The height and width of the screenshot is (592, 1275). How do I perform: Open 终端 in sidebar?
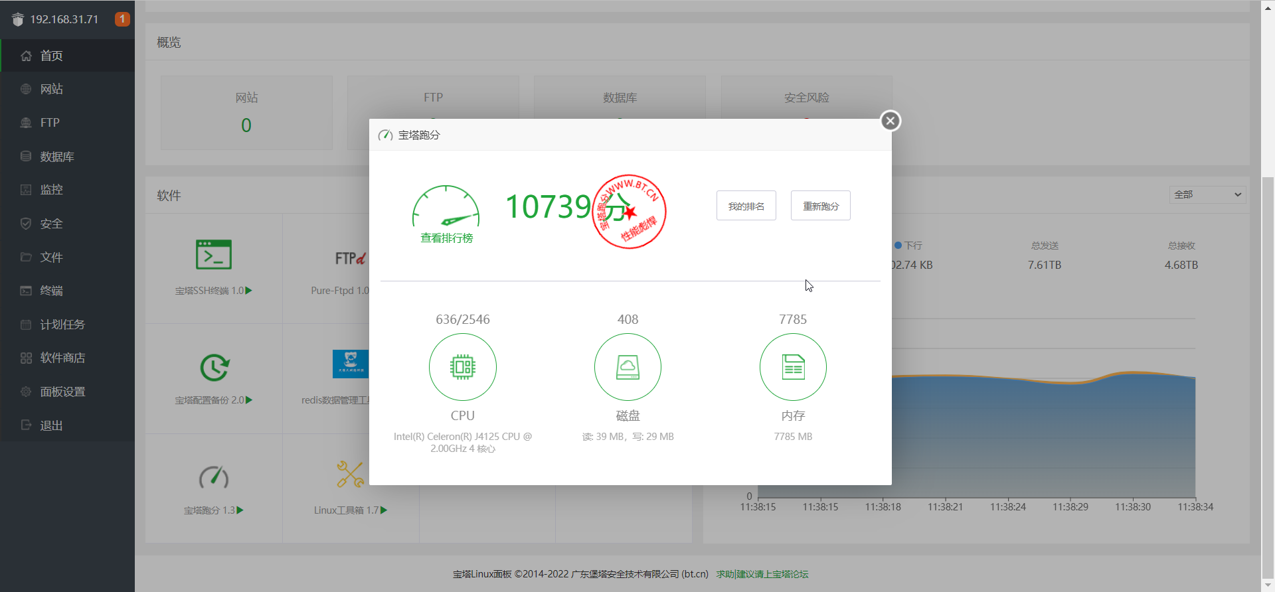click(68, 291)
